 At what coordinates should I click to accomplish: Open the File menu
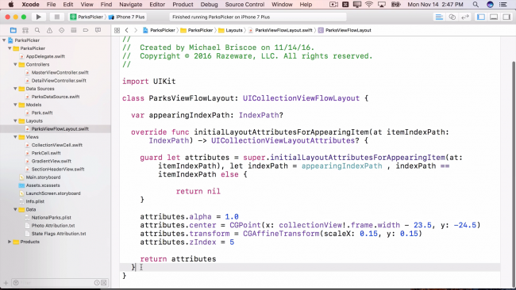point(51,4)
